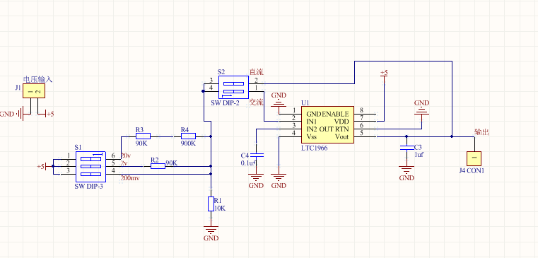Viewport: 538px width, 258px height.
Task: Click the SW DIP-3 text label
Action: pyautogui.click(x=88, y=187)
